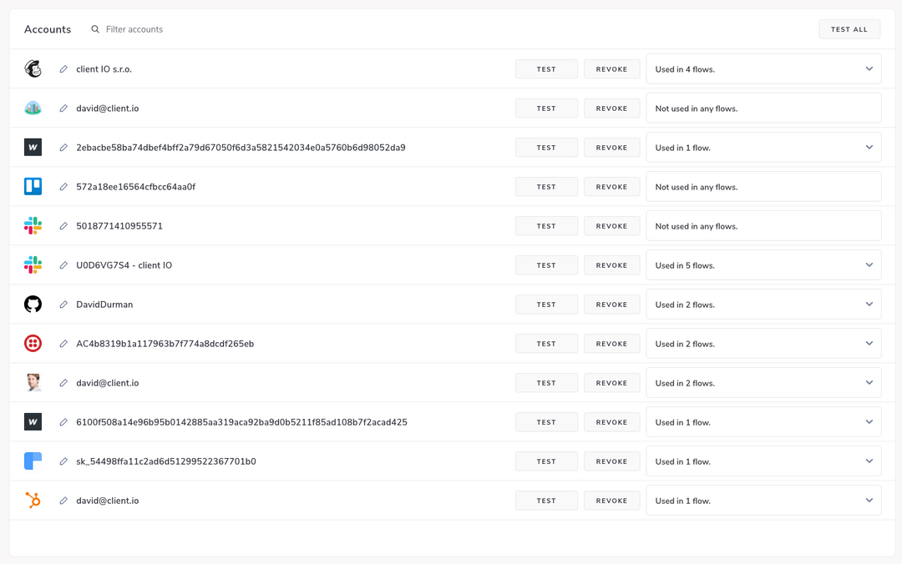
Task: Click the Trello icon next to 572a18ee16564cfbcc64aa0f
Action: point(33,186)
